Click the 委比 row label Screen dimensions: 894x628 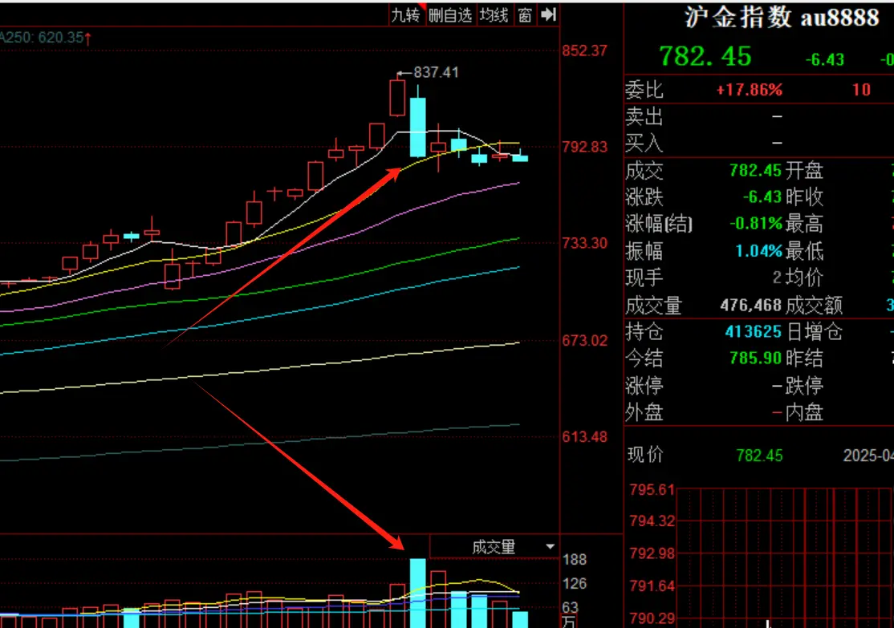(644, 90)
